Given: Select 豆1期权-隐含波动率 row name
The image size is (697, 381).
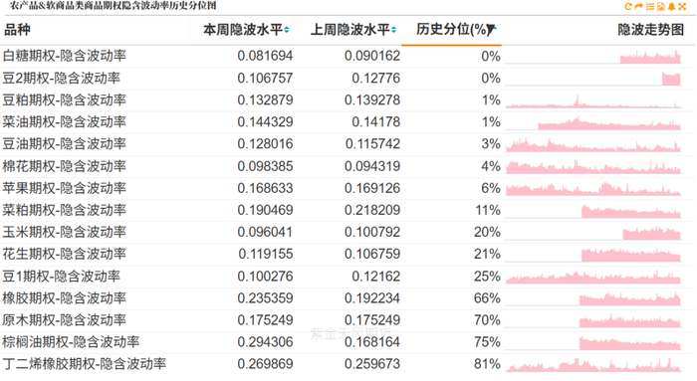Looking at the screenshot, I should click(x=62, y=277).
